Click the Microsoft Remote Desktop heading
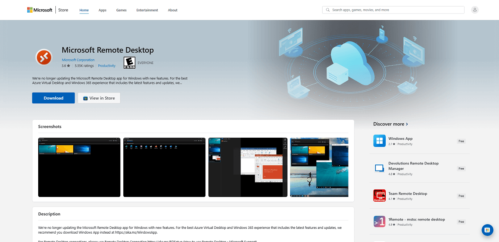 click(108, 50)
